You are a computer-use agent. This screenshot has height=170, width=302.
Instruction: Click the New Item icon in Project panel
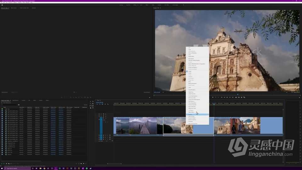[x=84, y=164]
